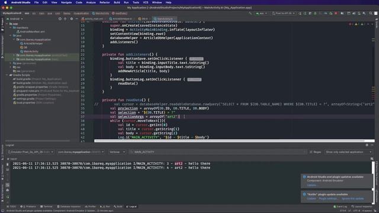The height and width of the screenshot is (213, 379).
Task: Click the MAIN_ACTIVITY Logcat search field
Action: pyautogui.click(x=217, y=152)
